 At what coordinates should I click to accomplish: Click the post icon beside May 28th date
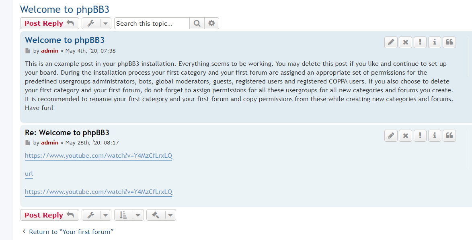[x=28, y=143]
